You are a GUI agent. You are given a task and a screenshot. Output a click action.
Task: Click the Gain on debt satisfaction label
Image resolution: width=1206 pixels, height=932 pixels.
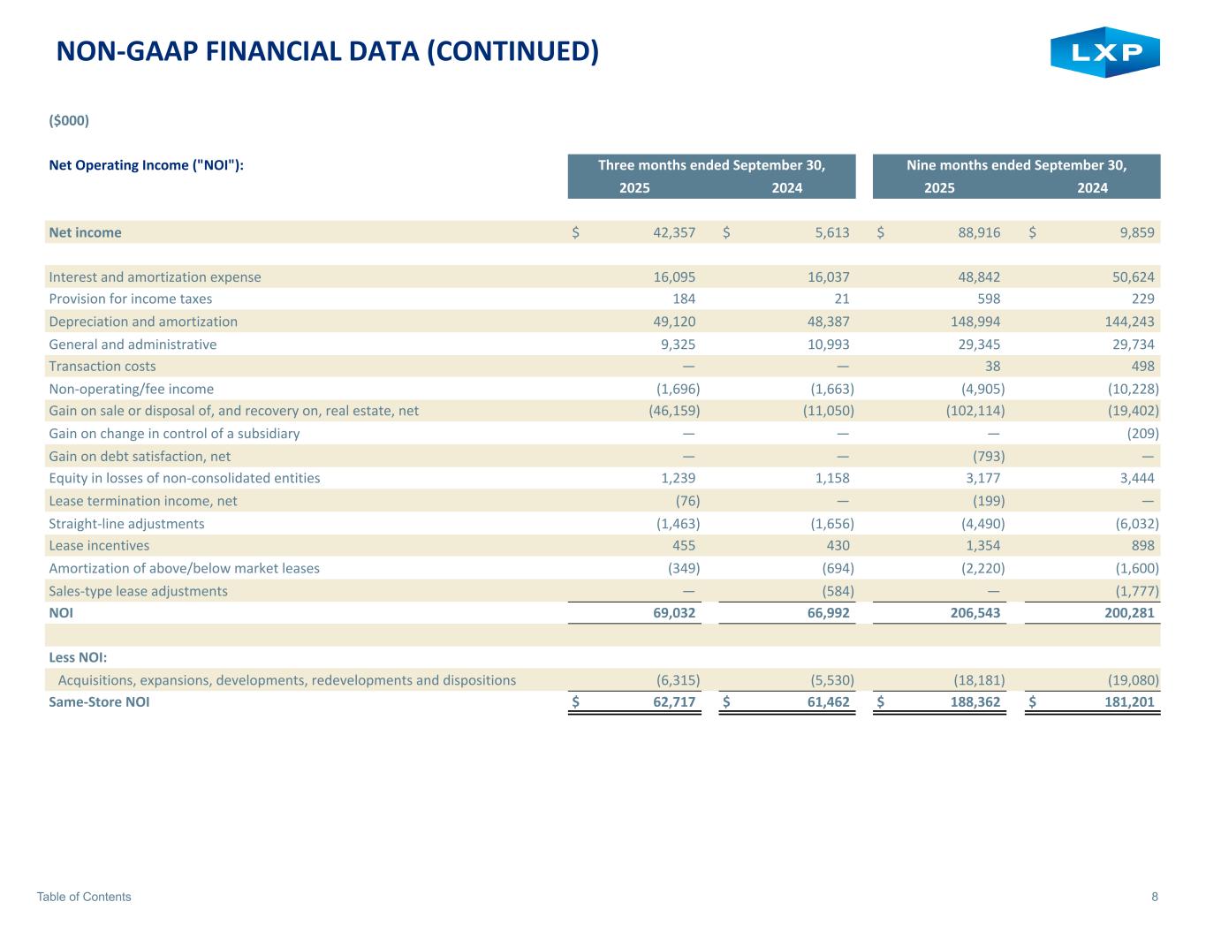tap(140, 457)
